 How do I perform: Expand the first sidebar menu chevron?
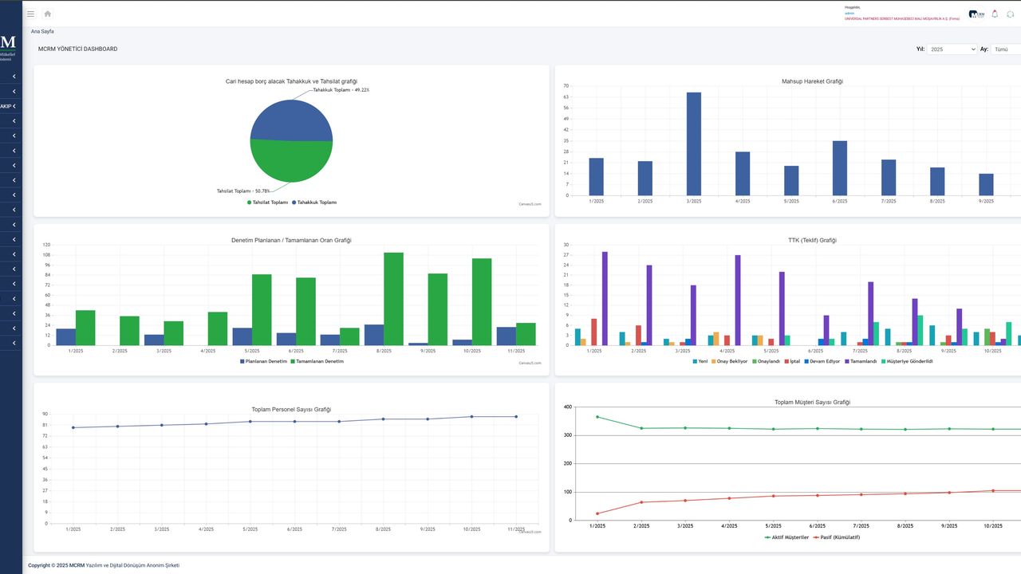[14, 77]
